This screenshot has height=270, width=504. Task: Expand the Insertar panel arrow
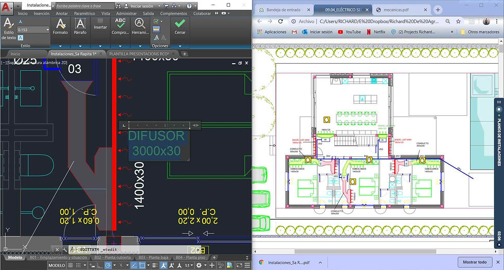coord(100,46)
